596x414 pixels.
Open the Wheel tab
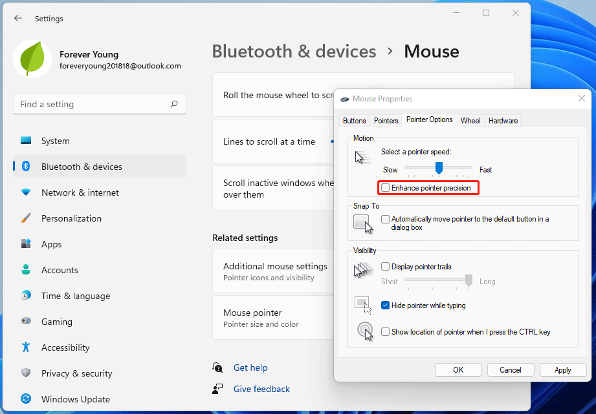point(470,121)
